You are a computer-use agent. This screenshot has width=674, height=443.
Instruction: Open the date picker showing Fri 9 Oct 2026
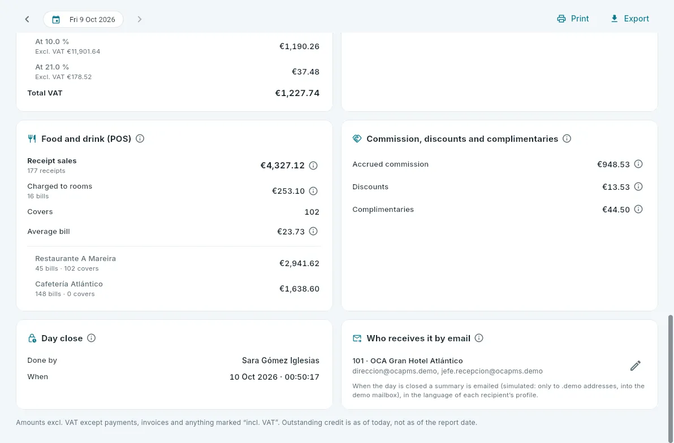[83, 19]
